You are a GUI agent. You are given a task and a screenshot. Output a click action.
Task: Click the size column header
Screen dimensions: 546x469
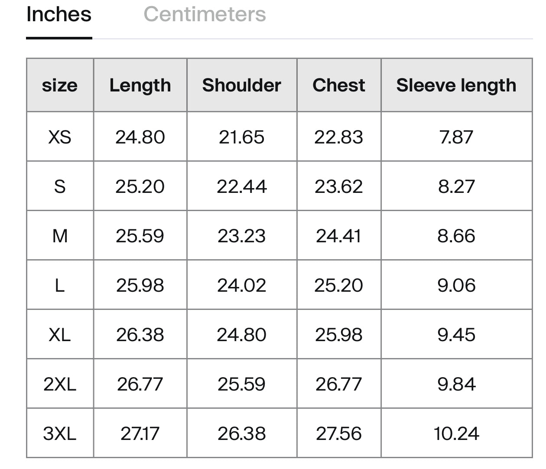(60, 85)
